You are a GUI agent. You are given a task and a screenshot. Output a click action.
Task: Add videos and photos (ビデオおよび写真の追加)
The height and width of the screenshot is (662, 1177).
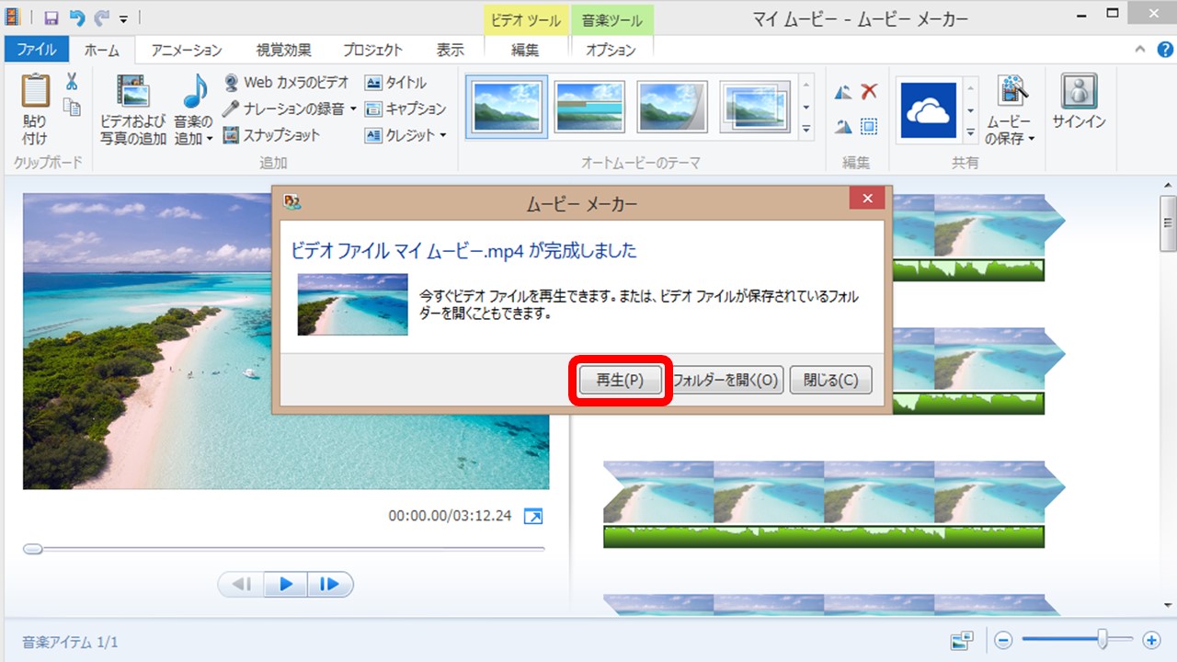133,110
